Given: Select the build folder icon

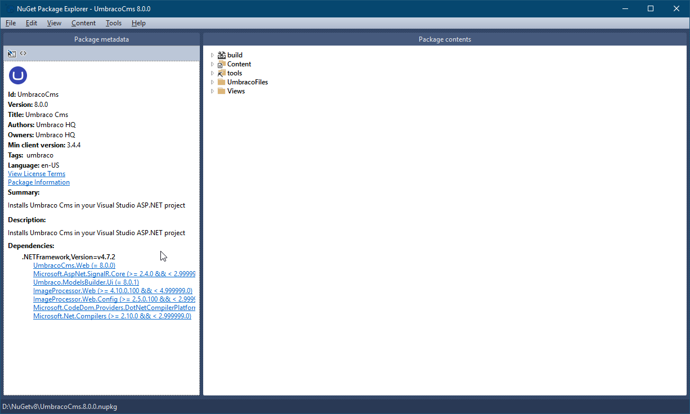Looking at the screenshot, I should 221,55.
